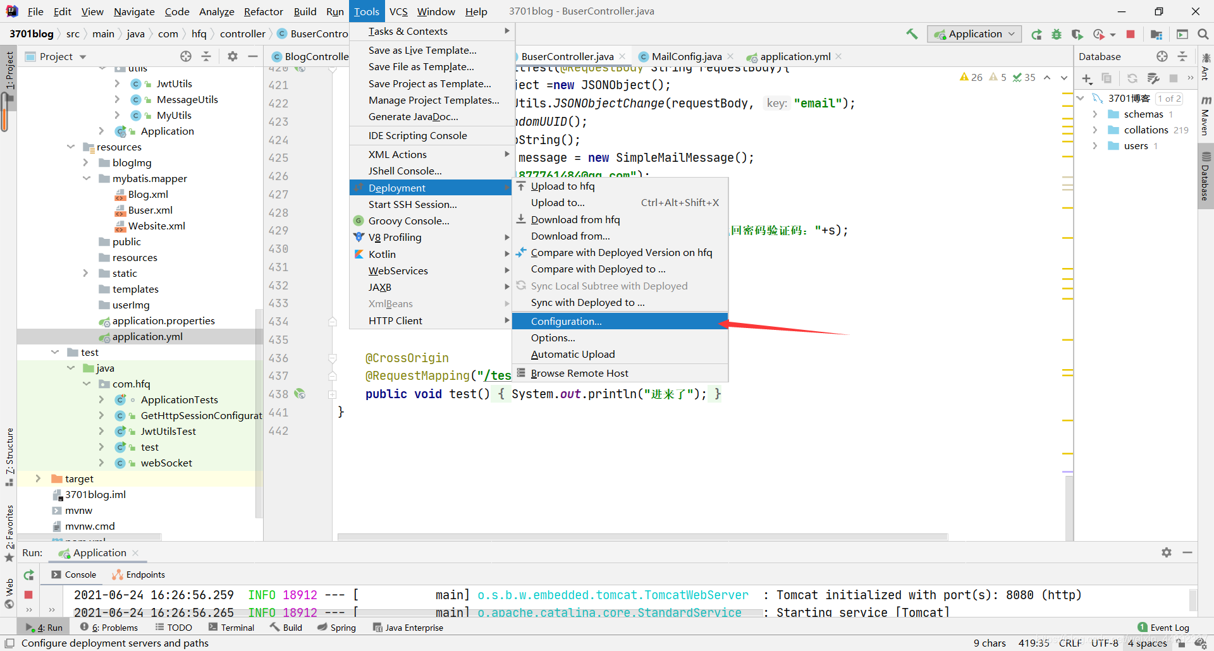The image size is (1214, 651).
Task: Open Search Everywhere magnifier icon
Action: click(x=1203, y=34)
